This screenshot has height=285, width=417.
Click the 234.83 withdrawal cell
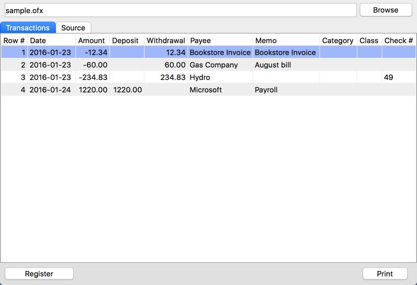click(166, 78)
